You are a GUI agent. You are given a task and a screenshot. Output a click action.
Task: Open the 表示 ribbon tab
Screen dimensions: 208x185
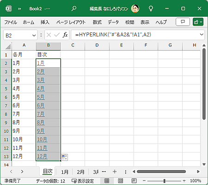(145, 22)
